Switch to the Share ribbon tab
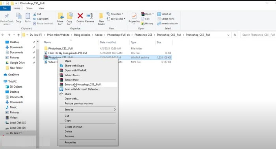 29,8
